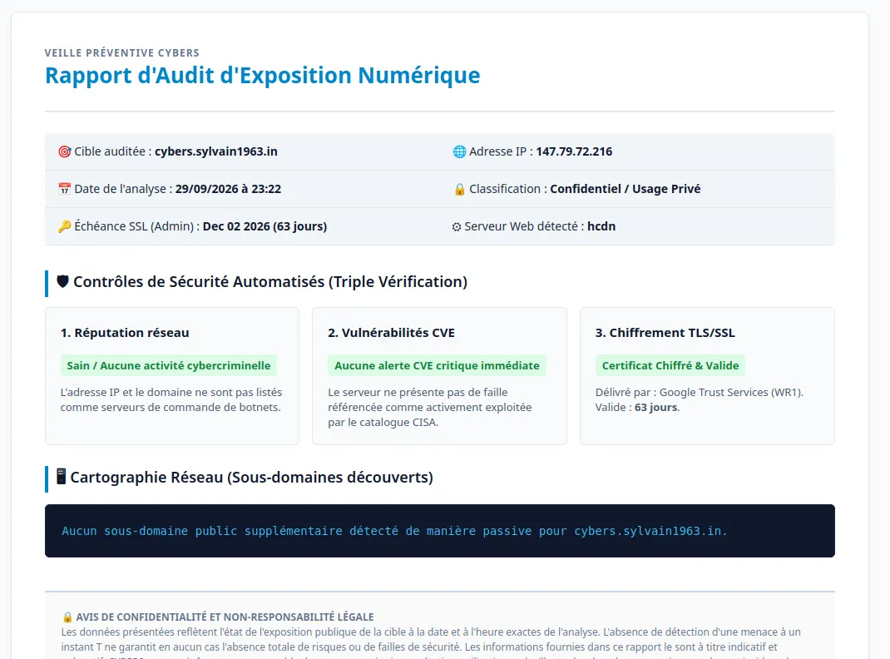
Task: Click the dark sub-domain results console box
Action: pyautogui.click(x=440, y=531)
